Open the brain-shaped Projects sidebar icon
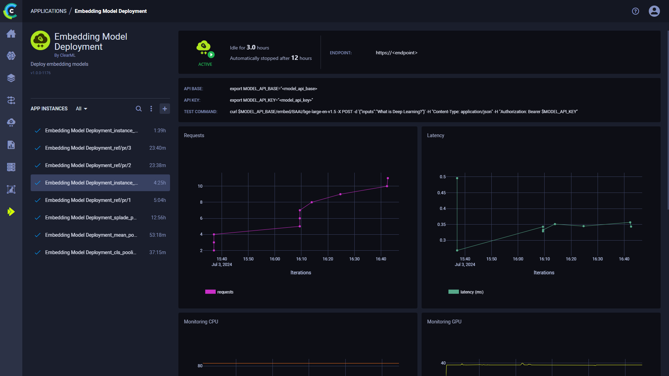The image size is (669, 376). point(11,56)
